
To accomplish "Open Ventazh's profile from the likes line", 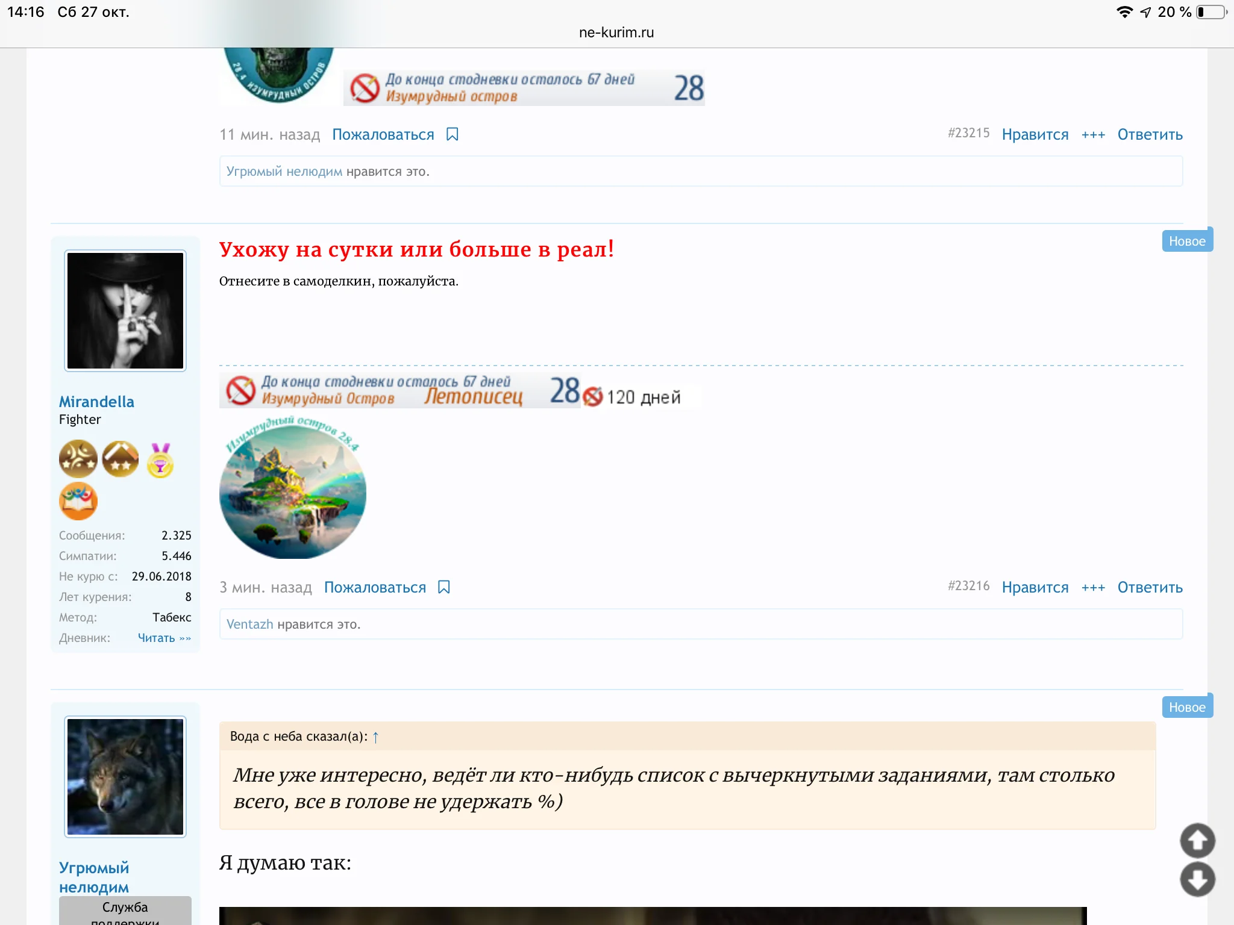I will coord(249,624).
